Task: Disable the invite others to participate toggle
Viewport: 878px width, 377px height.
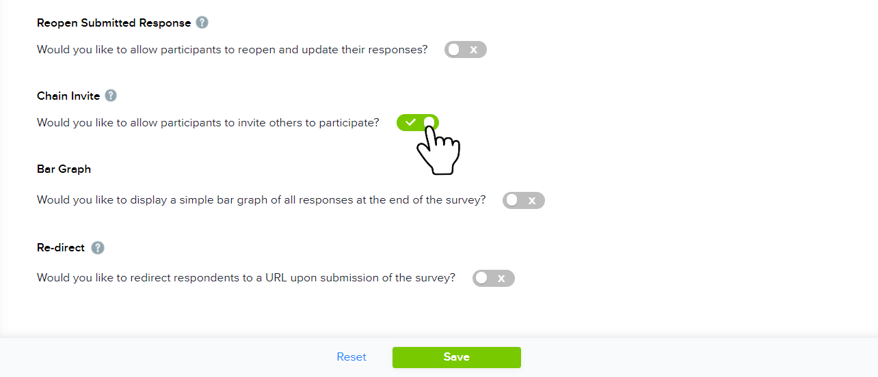Action: (417, 122)
